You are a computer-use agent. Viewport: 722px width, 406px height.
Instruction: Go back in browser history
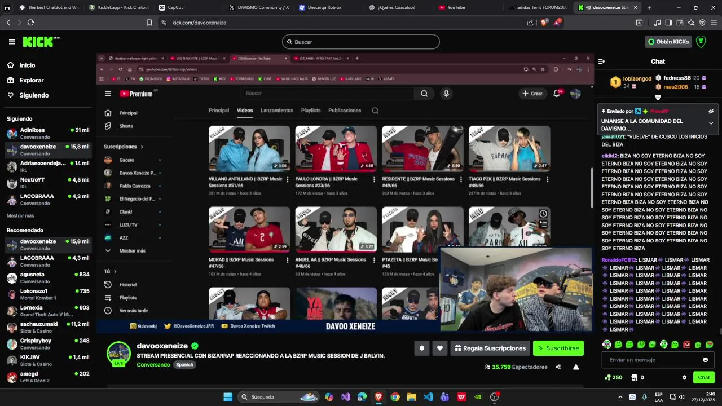coord(8,23)
